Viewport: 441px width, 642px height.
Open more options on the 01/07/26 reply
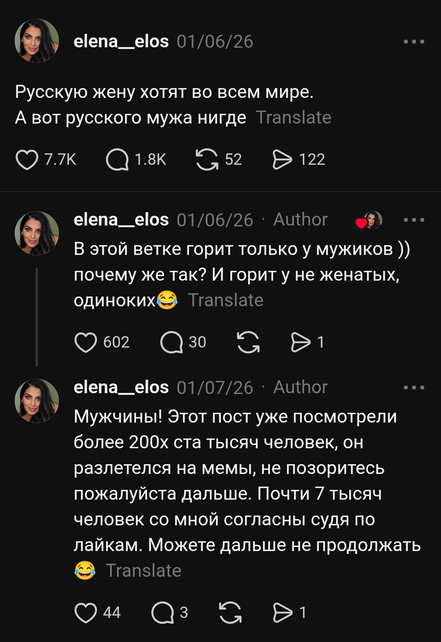(414, 387)
